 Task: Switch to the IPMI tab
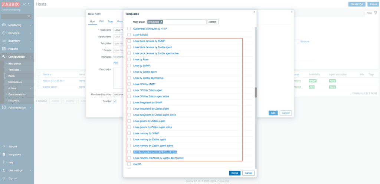(101, 21)
